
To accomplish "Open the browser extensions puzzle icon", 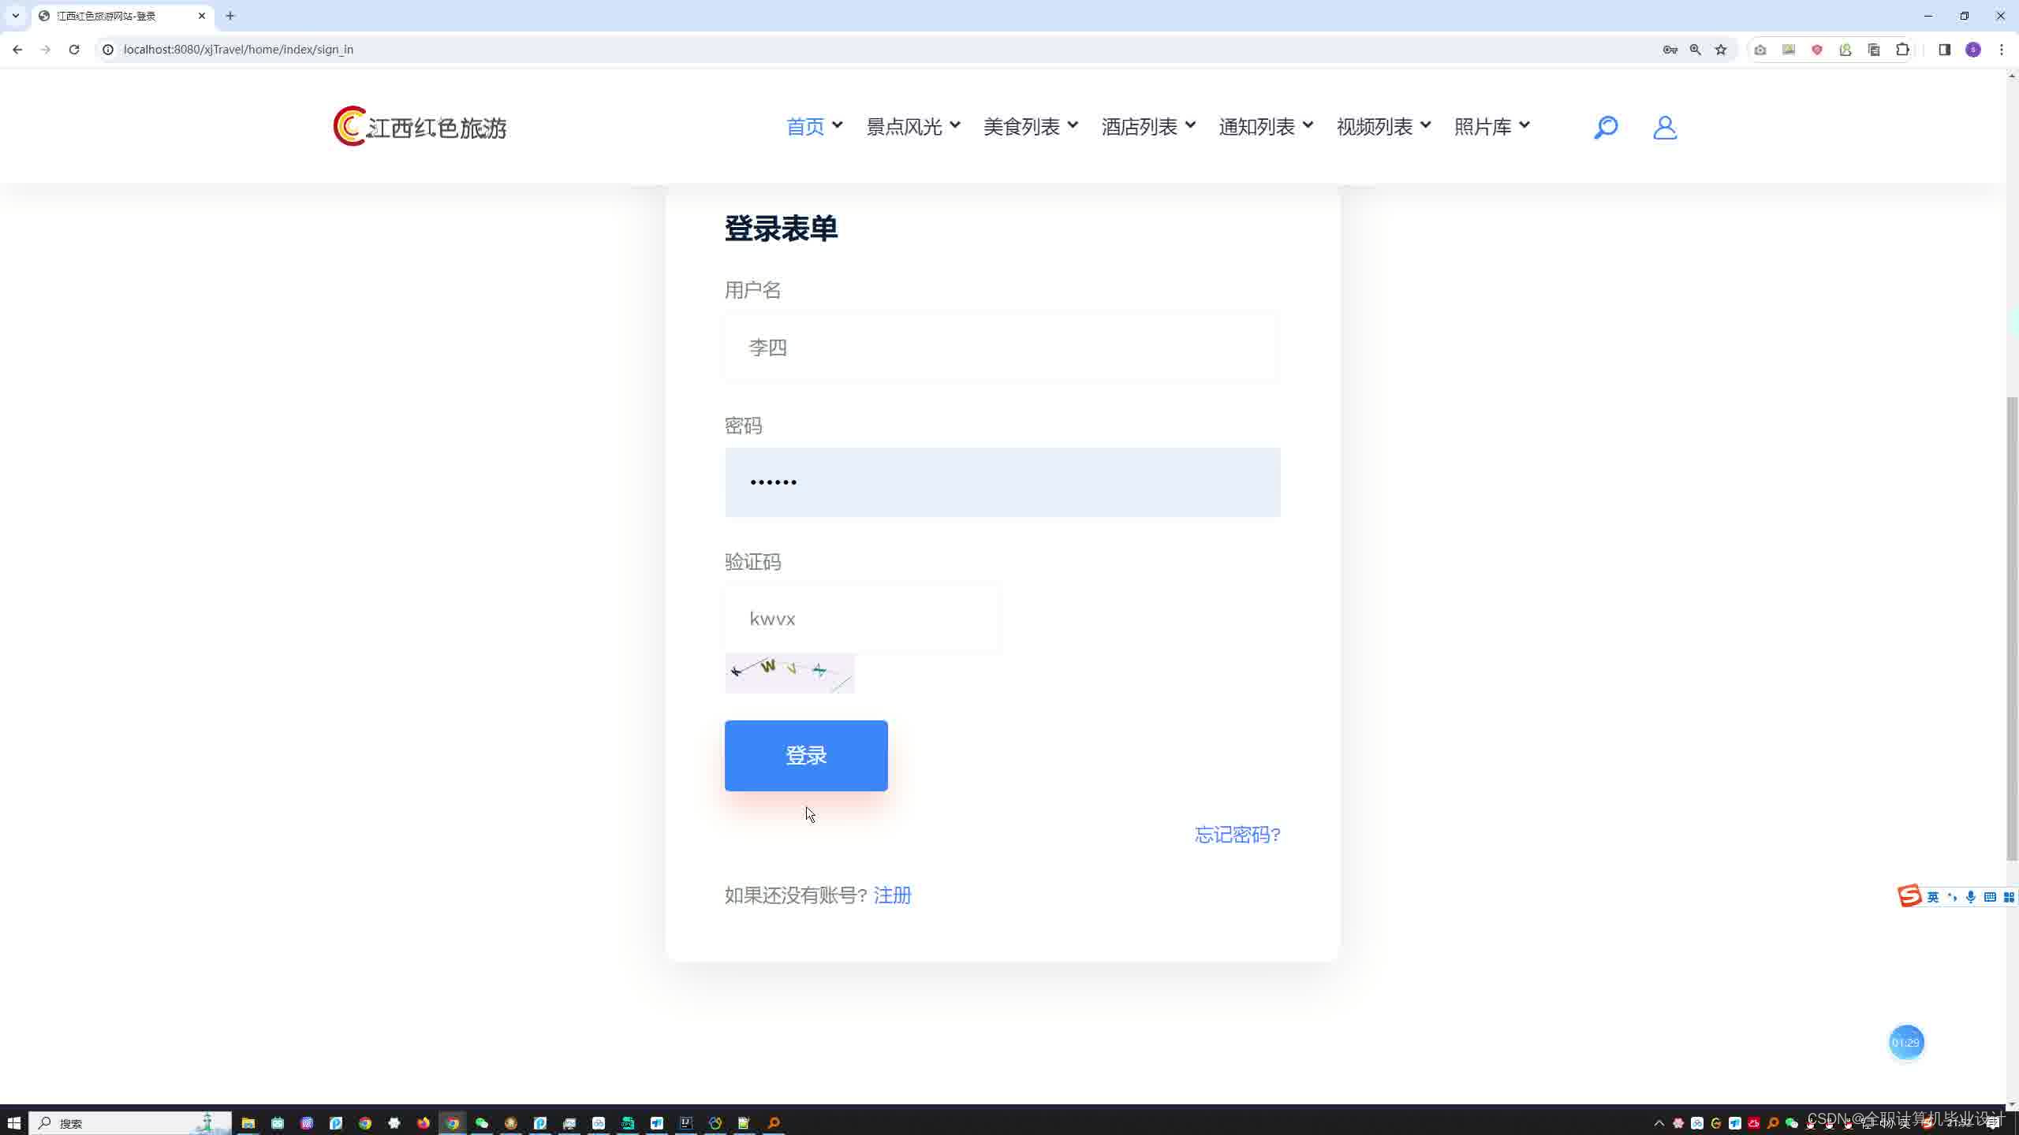I will tap(1902, 50).
